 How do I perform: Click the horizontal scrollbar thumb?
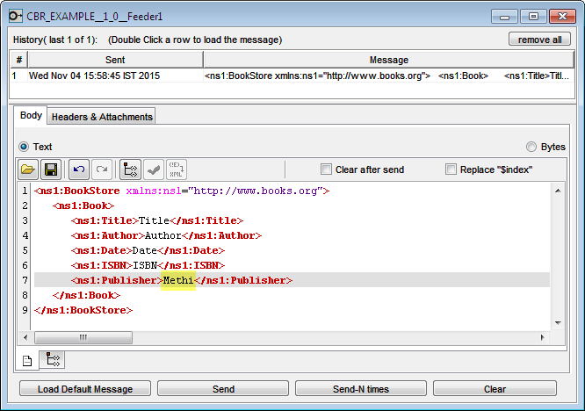click(x=83, y=337)
